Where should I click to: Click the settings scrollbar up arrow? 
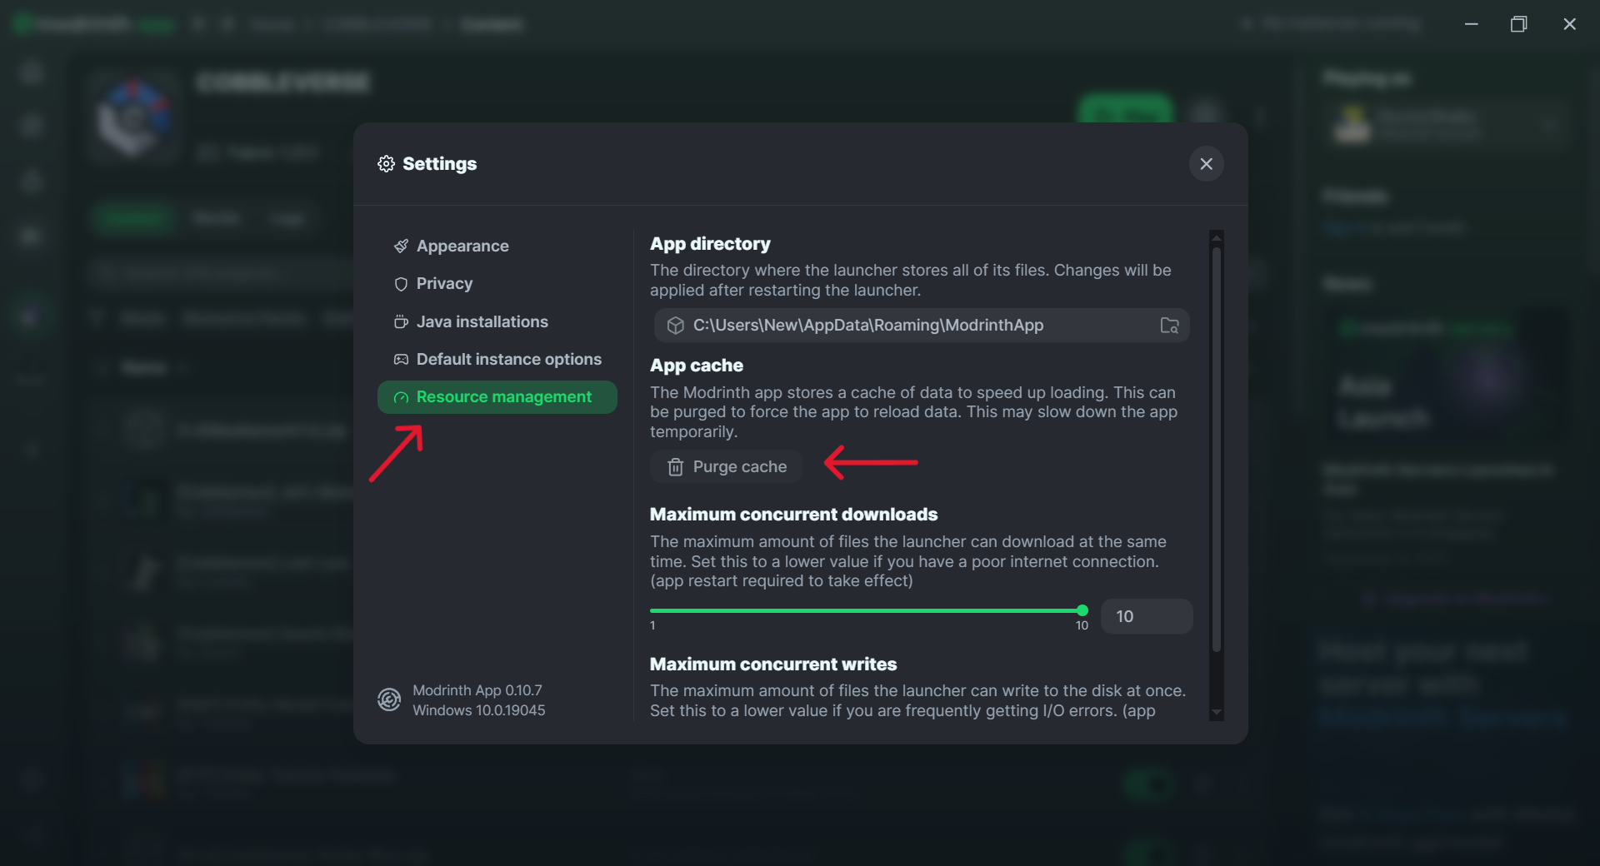(1217, 238)
